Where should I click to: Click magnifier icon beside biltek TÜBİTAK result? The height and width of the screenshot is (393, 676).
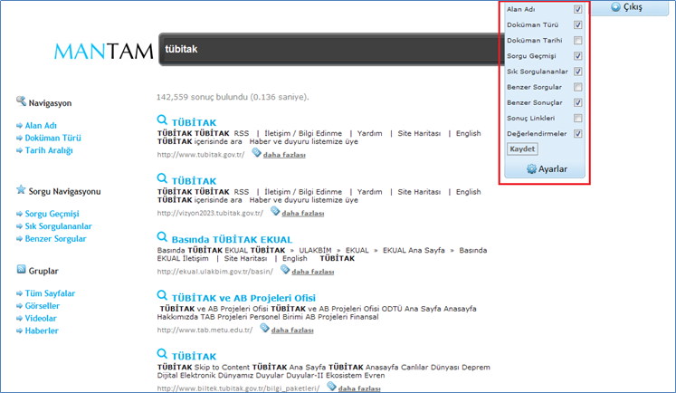click(162, 354)
